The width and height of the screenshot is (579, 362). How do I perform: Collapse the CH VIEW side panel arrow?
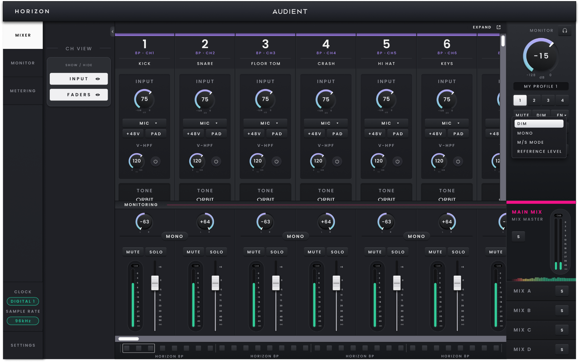coord(112,31)
